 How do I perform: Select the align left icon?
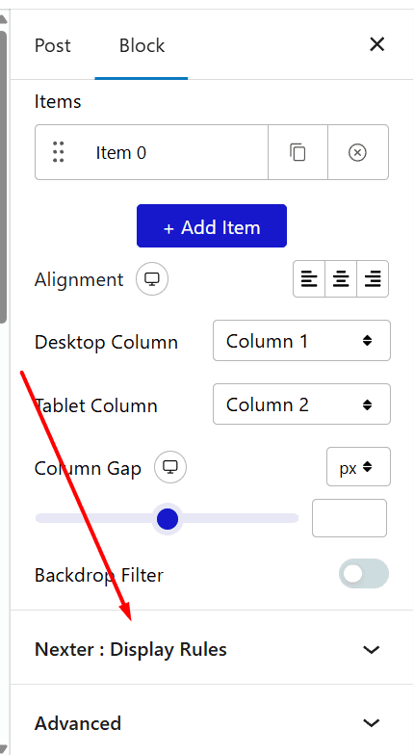(309, 279)
